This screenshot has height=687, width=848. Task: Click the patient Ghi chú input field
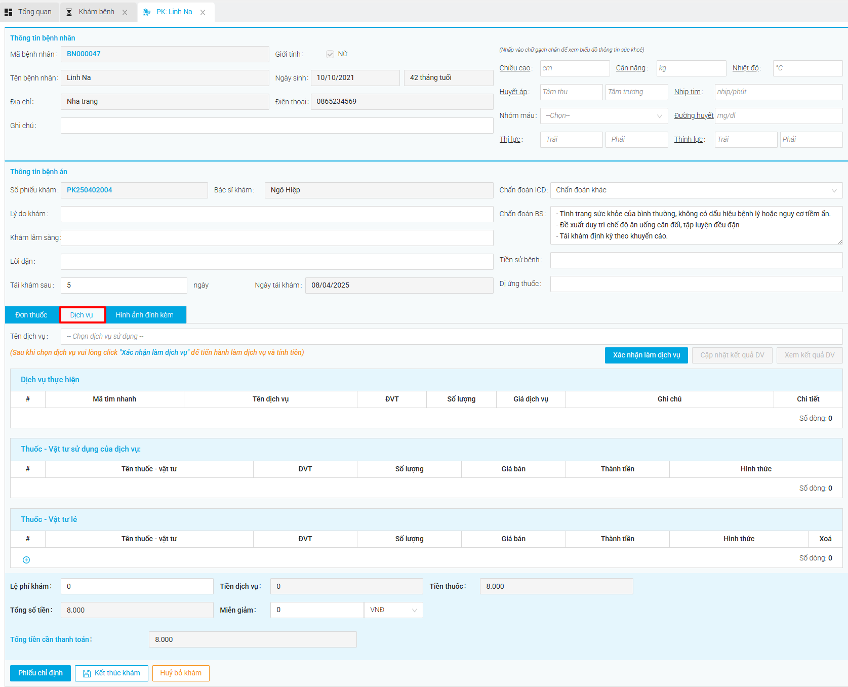click(x=277, y=126)
